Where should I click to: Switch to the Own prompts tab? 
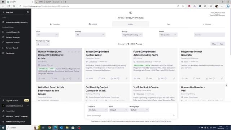point(169,24)
